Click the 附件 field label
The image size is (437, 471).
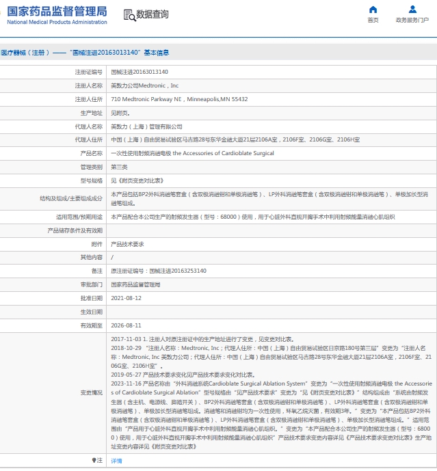97,245
